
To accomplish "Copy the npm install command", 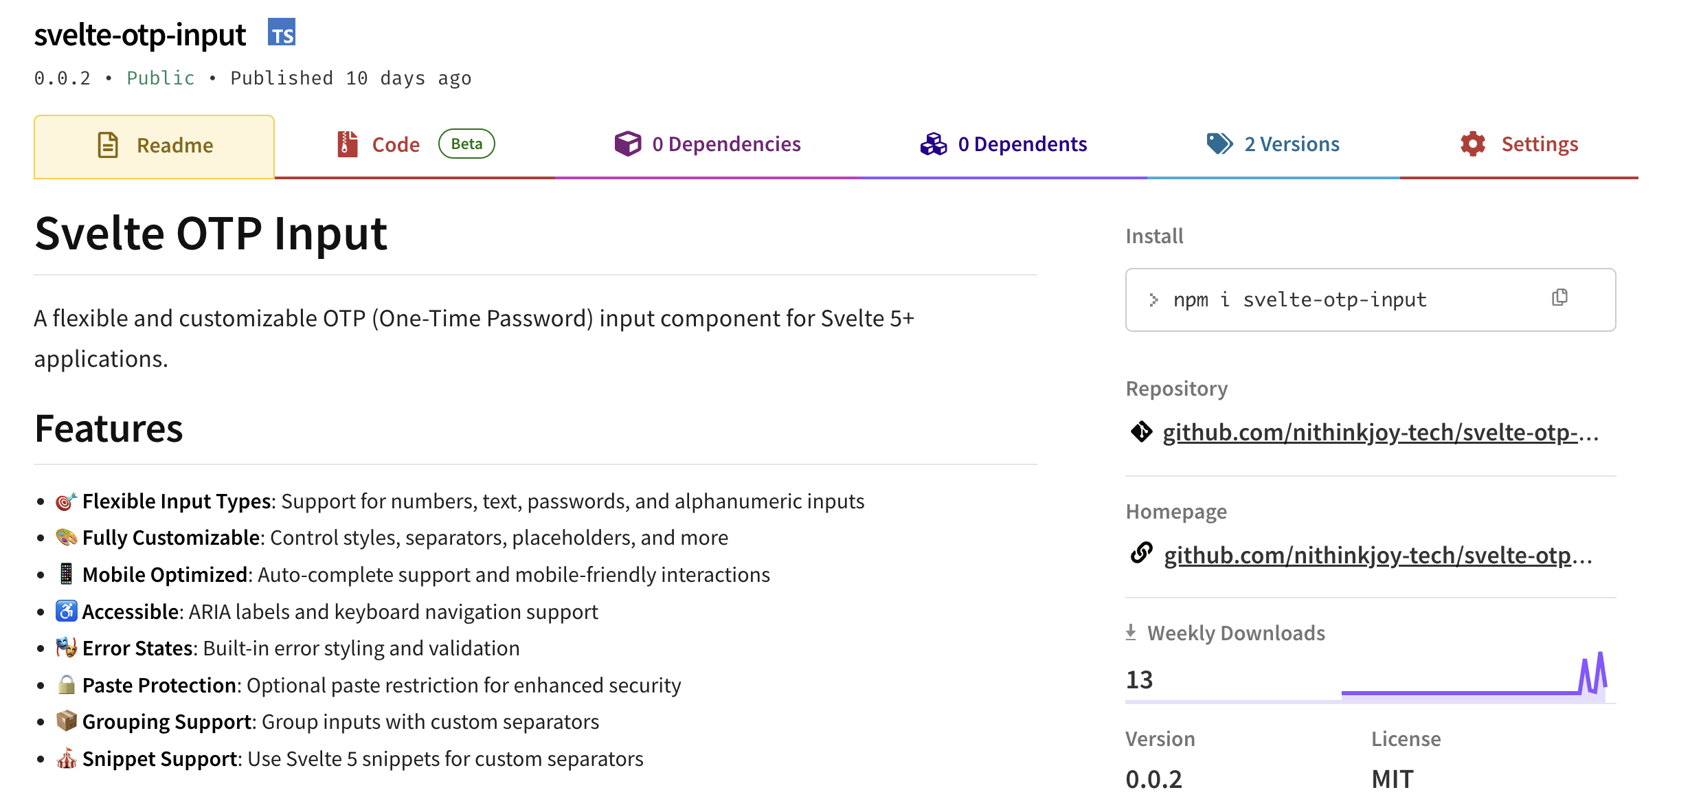I will (x=1559, y=297).
